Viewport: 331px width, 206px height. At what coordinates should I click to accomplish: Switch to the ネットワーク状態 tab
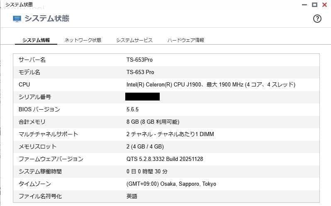(x=83, y=40)
